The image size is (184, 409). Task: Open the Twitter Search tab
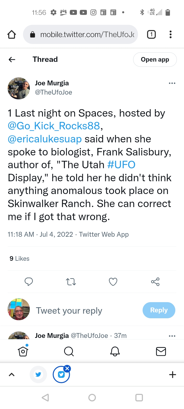click(69, 351)
